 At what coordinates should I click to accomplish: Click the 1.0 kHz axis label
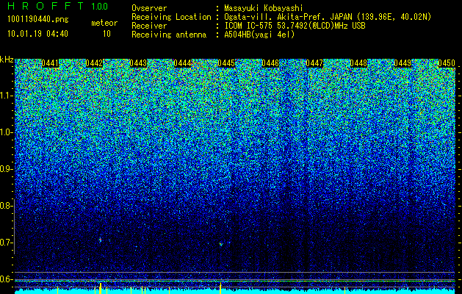point(7,132)
